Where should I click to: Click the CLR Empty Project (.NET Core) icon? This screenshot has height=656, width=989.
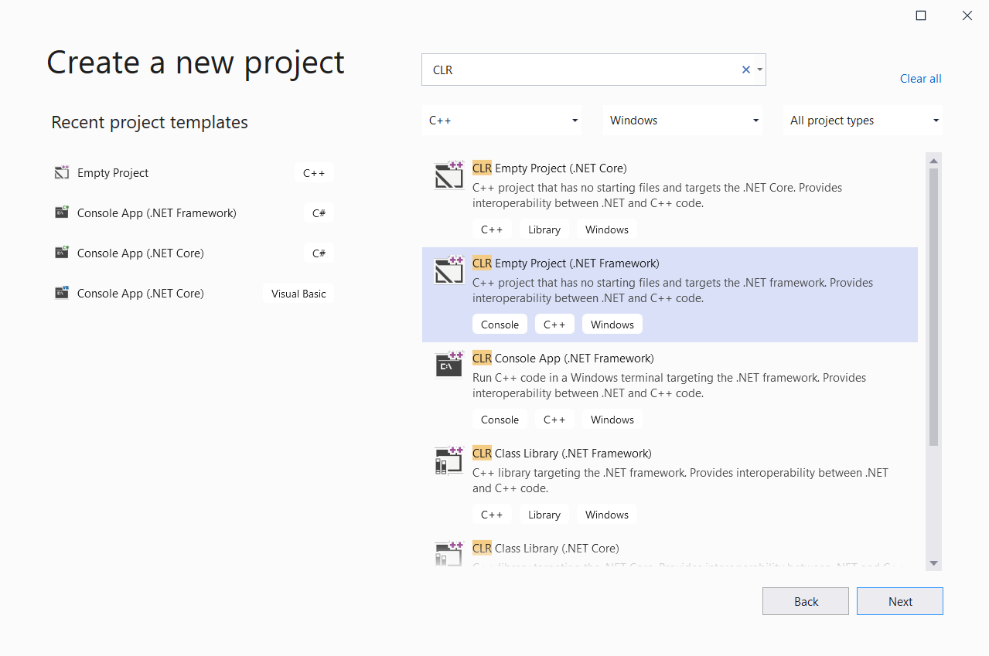[x=448, y=176]
